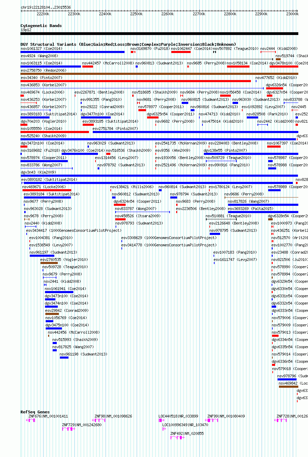Click the blue bar under nsv978795 (Sudmant2013)
Image resolution: width=308 pixels, height=457 pixels.
pyautogui.click(x=215, y=234)
